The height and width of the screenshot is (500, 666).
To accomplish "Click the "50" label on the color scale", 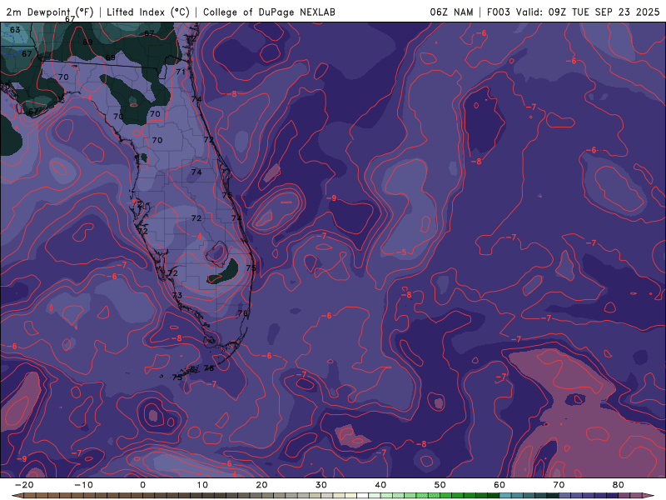I will click(x=440, y=485).
